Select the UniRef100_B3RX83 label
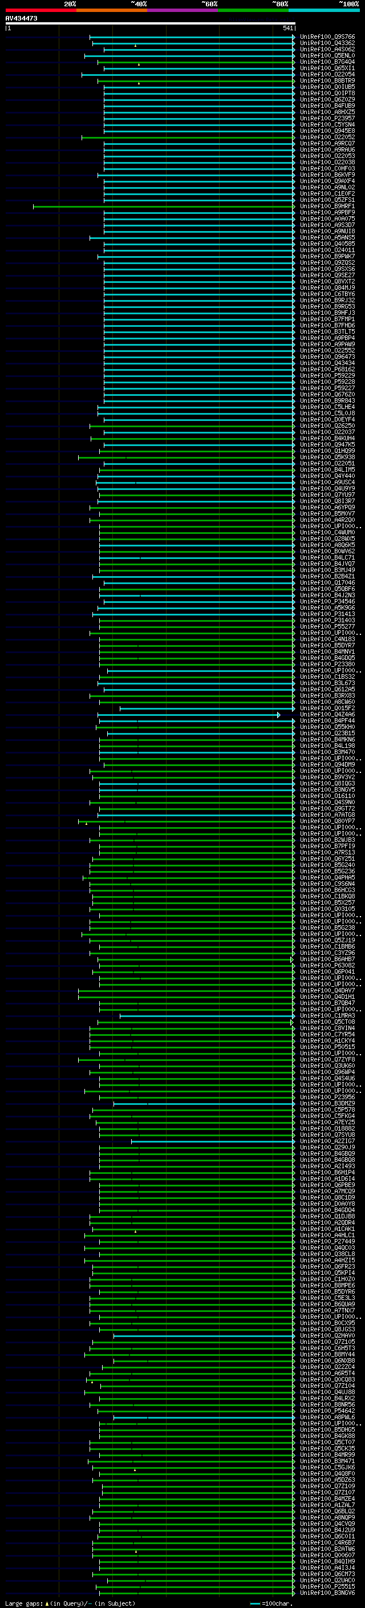This screenshot has height=1608, width=365. (x=327, y=695)
